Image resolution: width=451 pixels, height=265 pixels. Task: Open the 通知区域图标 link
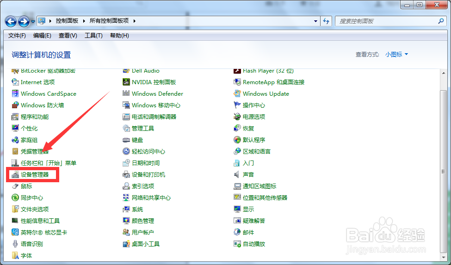259,186
